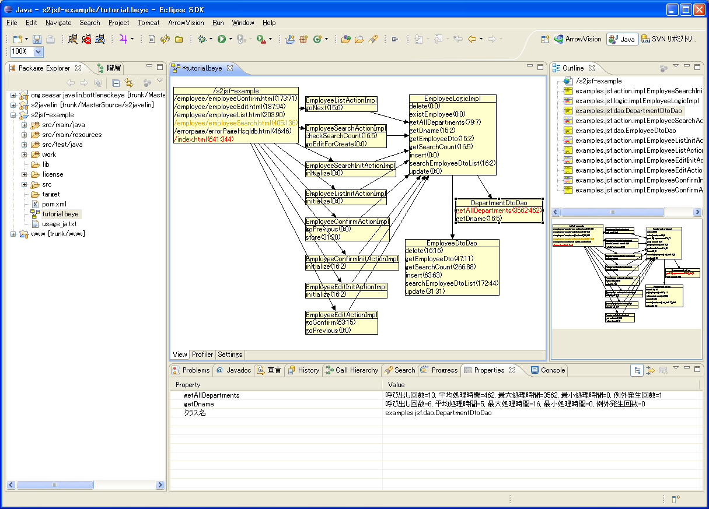
Task: Open the Project menu
Action: point(118,23)
